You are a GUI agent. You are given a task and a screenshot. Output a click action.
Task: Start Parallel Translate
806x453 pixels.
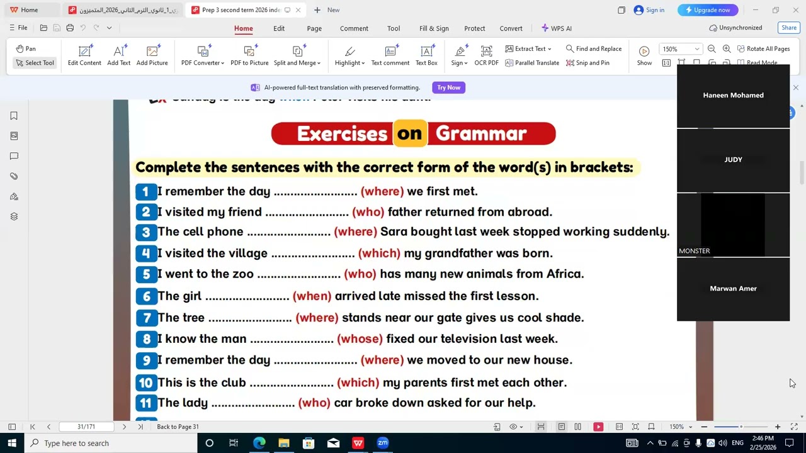pos(531,63)
